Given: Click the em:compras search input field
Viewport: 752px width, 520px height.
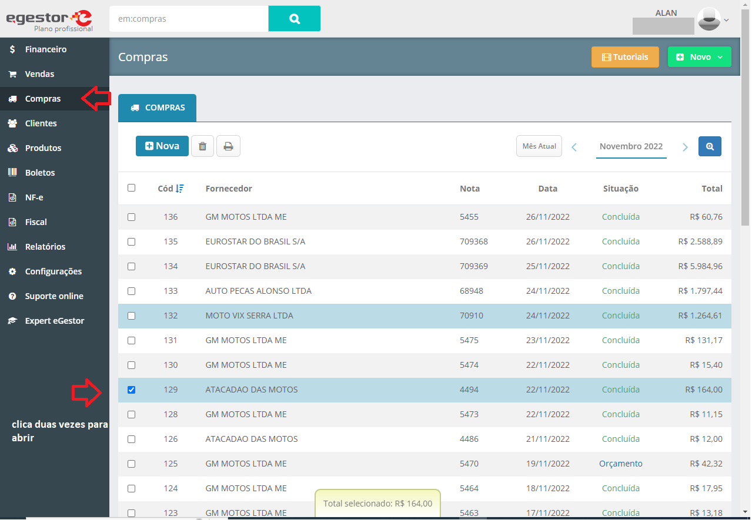Looking at the screenshot, I should tap(189, 19).
